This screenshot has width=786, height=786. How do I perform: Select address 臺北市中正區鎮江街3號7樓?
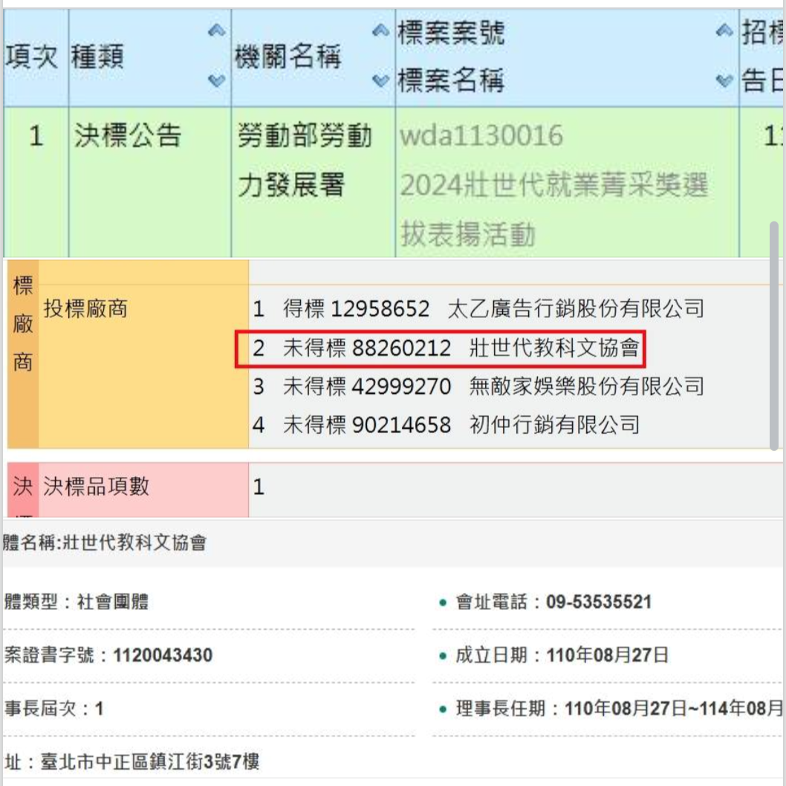150,762
